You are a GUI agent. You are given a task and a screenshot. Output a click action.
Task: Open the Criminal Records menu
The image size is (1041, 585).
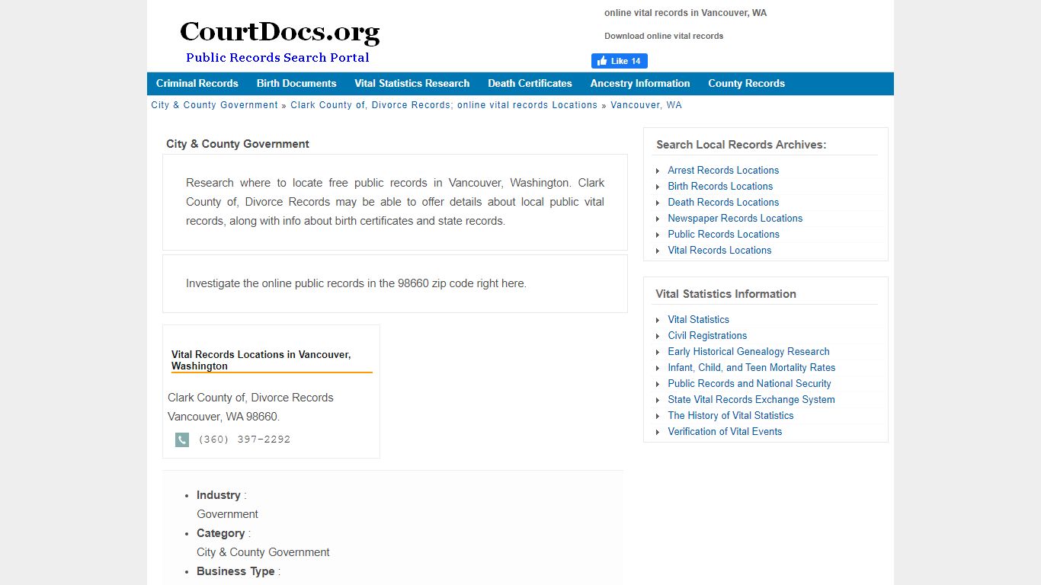pos(197,84)
